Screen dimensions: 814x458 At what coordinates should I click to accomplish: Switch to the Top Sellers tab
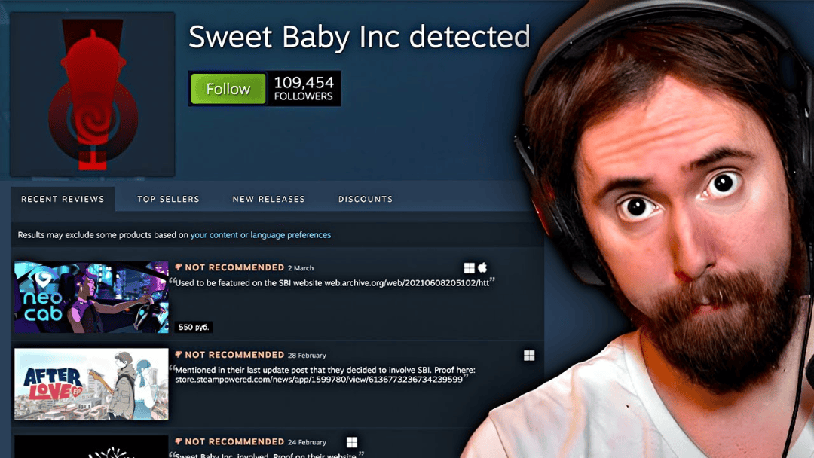[168, 199]
